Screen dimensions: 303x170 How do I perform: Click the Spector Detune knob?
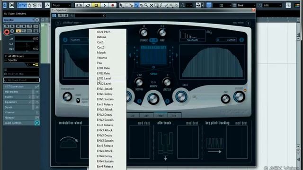139,83
